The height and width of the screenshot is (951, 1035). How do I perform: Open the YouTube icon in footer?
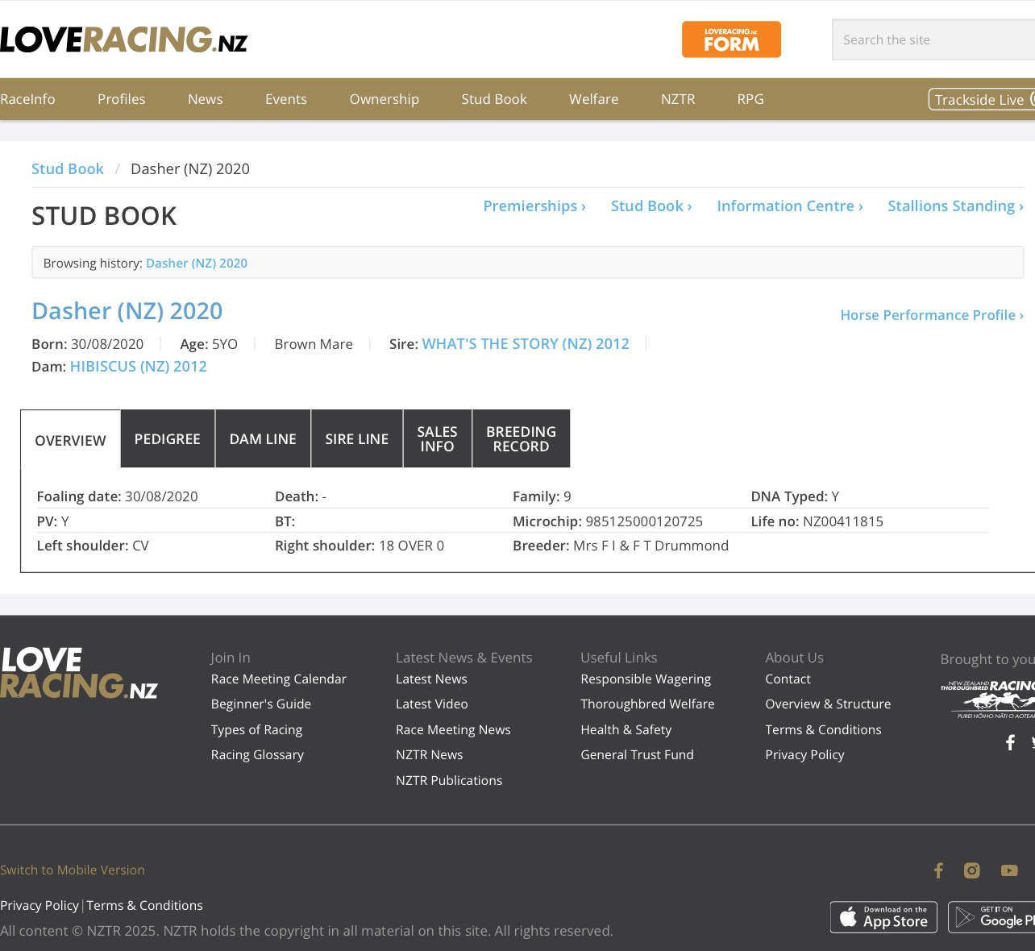point(1009,870)
